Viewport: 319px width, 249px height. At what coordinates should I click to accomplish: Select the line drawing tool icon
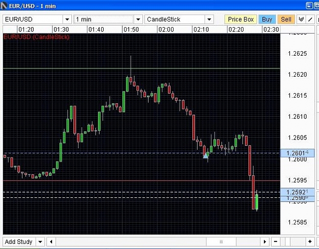coord(310,19)
